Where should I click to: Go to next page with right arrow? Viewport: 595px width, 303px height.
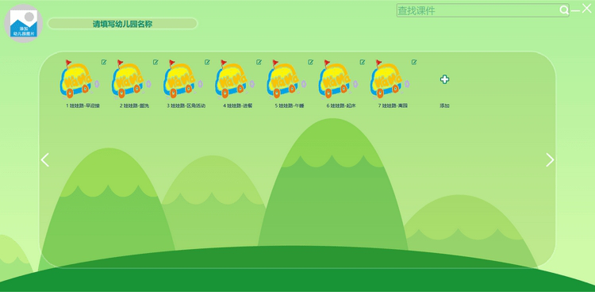pyautogui.click(x=550, y=160)
